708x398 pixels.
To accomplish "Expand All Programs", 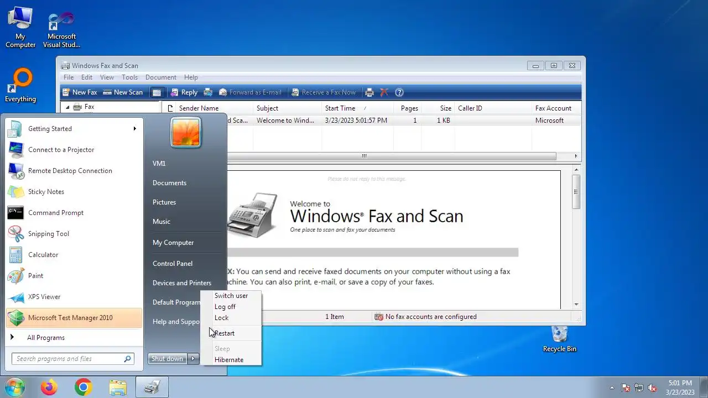I will [73, 338].
